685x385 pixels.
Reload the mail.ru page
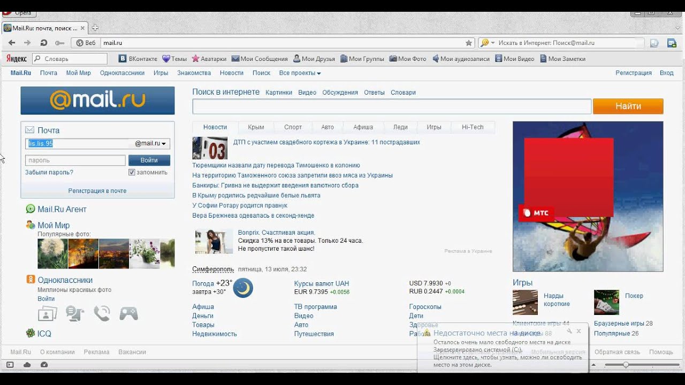coord(44,43)
